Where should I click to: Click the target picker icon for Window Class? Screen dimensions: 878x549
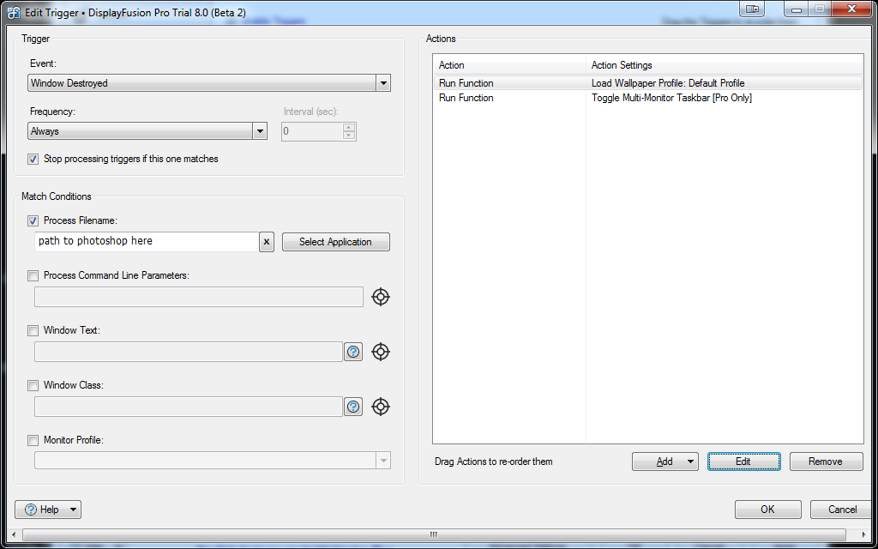381,407
